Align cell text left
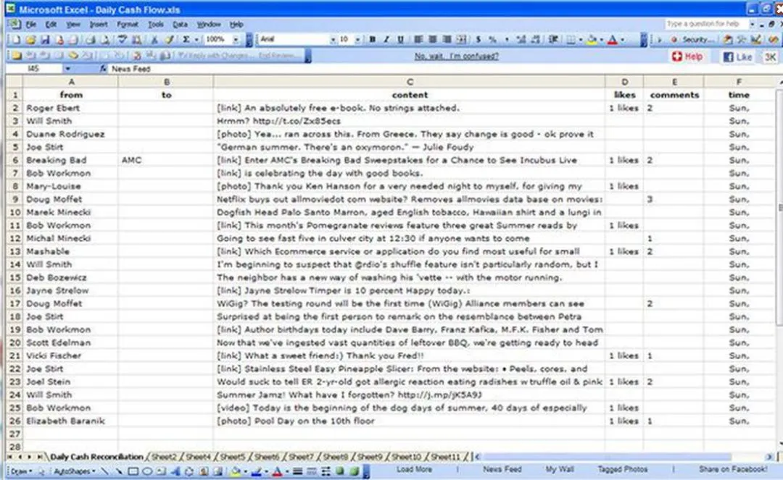Screen dimensions: 783x480 point(418,39)
